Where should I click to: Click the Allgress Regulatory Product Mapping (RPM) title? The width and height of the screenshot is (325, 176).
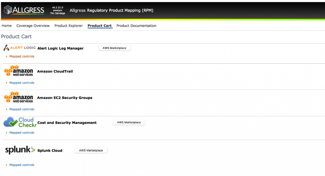(x=111, y=10)
